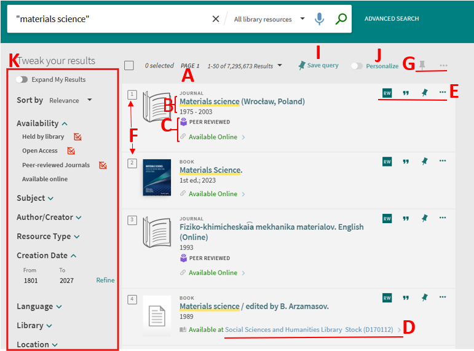Select the Available online filter
Viewport: 474px width, 351px height.
45,179
